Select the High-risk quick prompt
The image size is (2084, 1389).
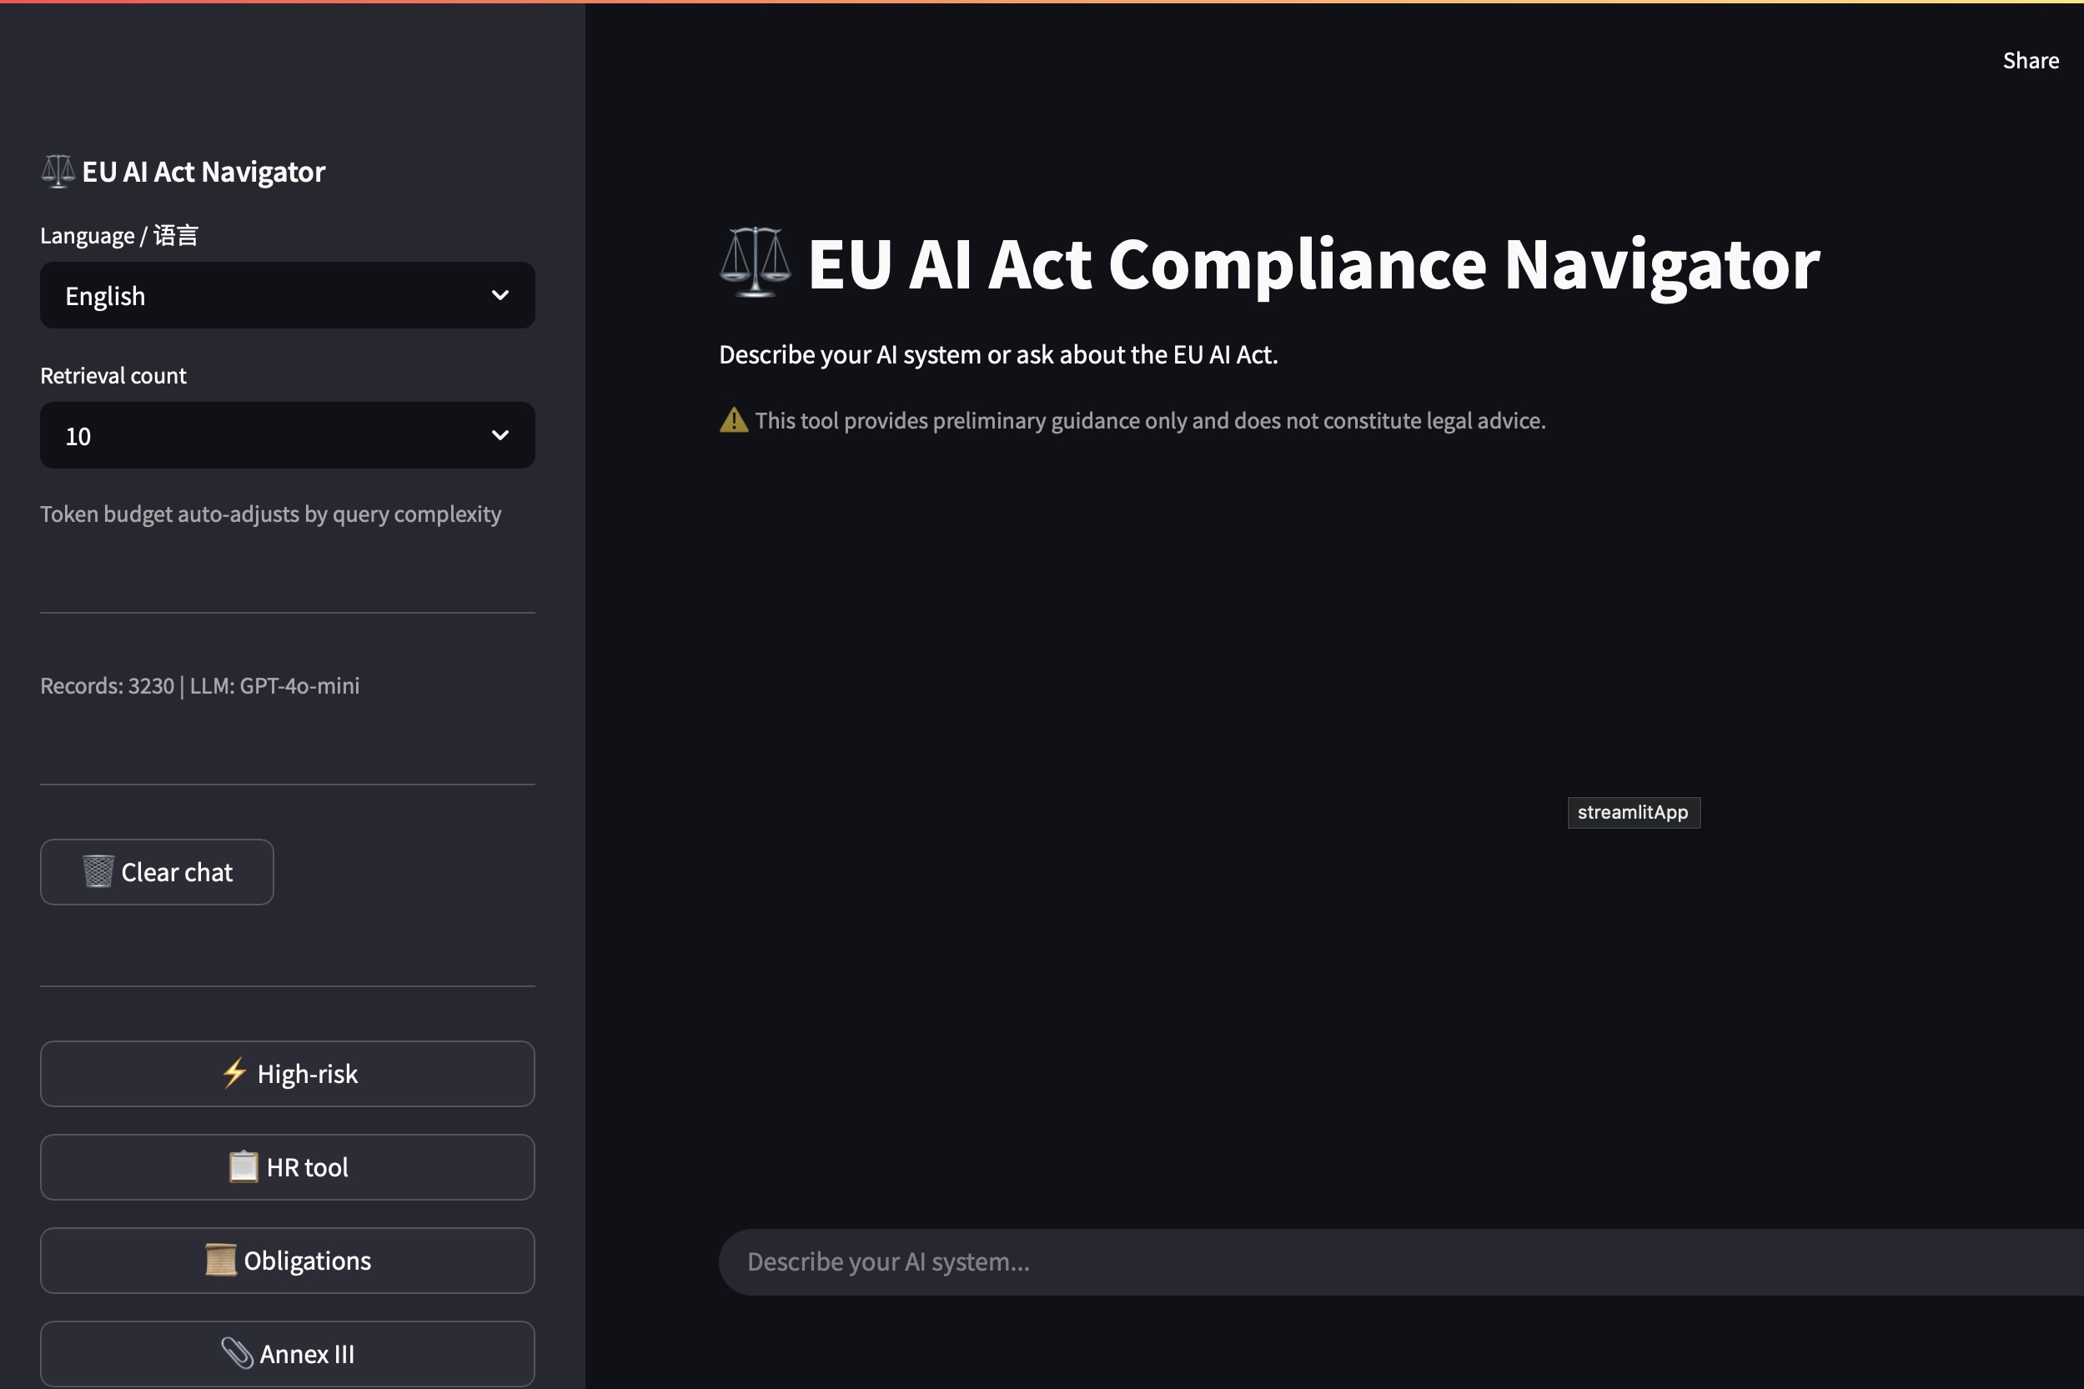(287, 1074)
